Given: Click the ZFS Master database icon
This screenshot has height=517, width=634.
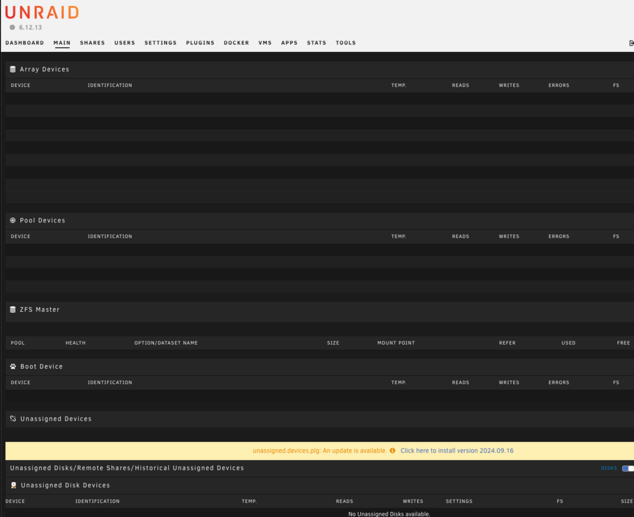Looking at the screenshot, I should 13,310.
